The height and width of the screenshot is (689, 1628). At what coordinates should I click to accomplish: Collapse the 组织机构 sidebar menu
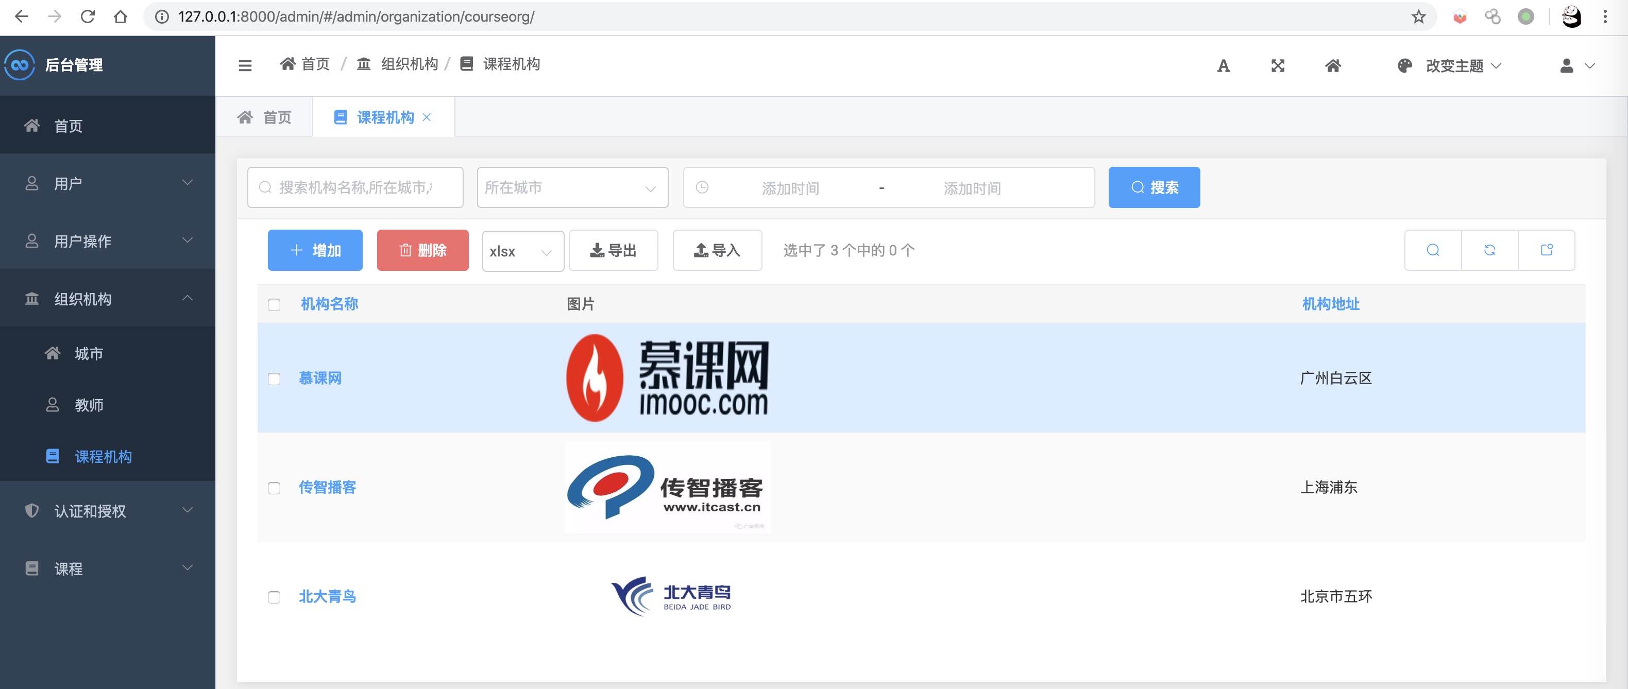tap(108, 298)
